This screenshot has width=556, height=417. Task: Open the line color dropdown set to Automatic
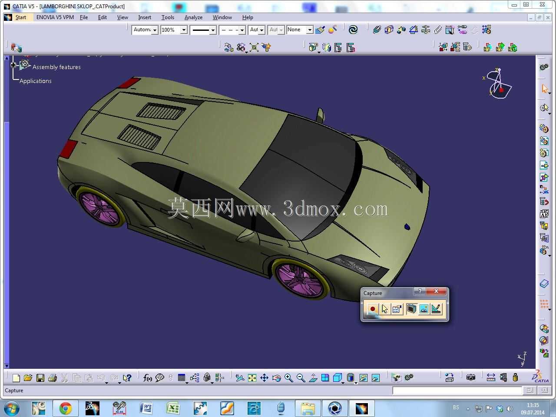tap(145, 30)
